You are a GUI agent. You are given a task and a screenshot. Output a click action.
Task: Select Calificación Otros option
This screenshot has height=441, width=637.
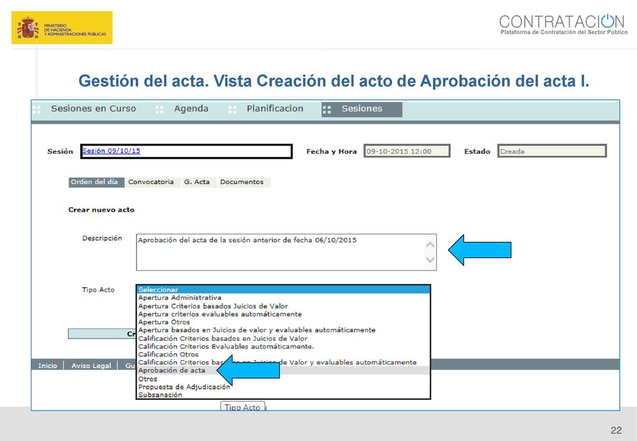point(283,355)
